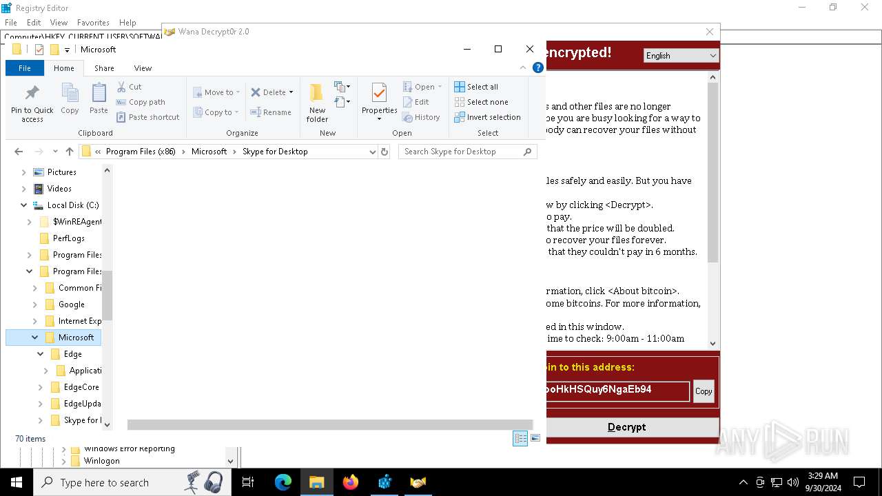Expand the EdgeCore folder node
Image resolution: width=882 pixels, height=496 pixels.
(x=41, y=387)
